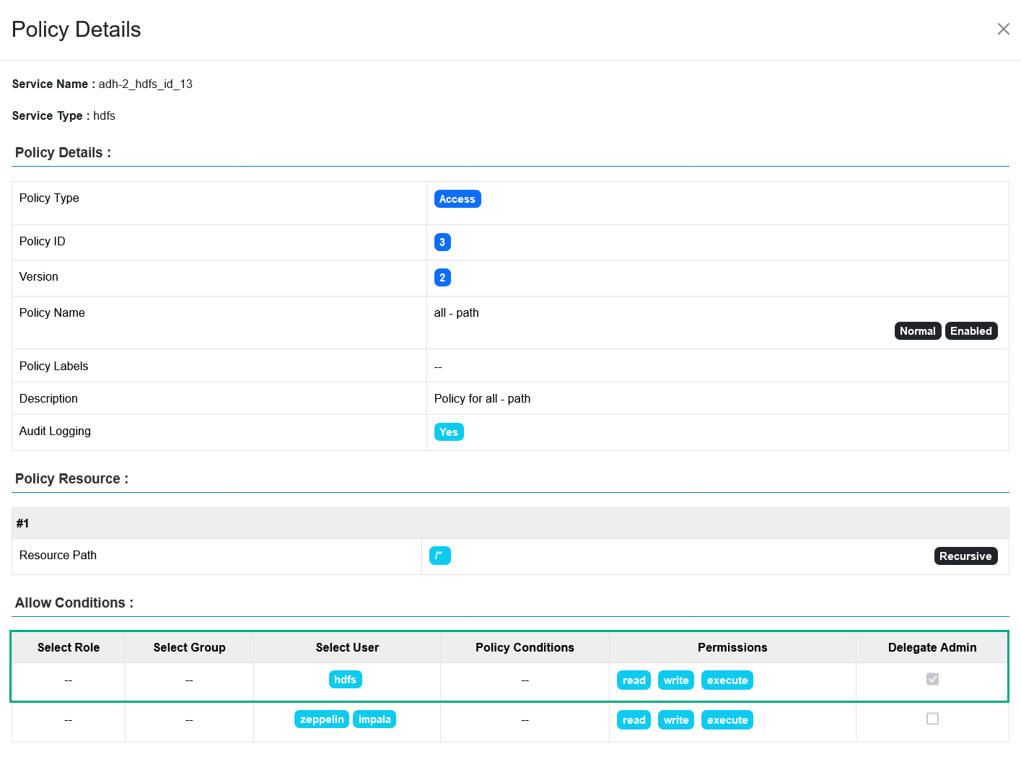Image resolution: width=1021 pixels, height=767 pixels.
Task: Click the Audit Logging Yes badge
Action: pyautogui.click(x=449, y=432)
